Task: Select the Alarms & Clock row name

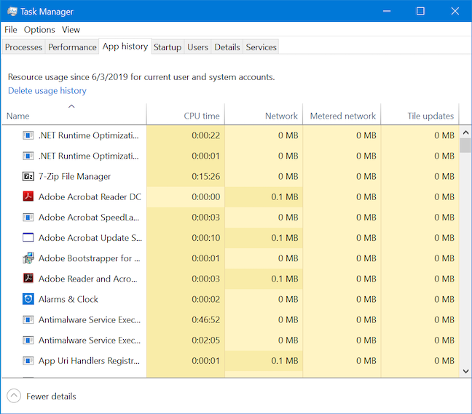Action: pyautogui.click(x=68, y=299)
